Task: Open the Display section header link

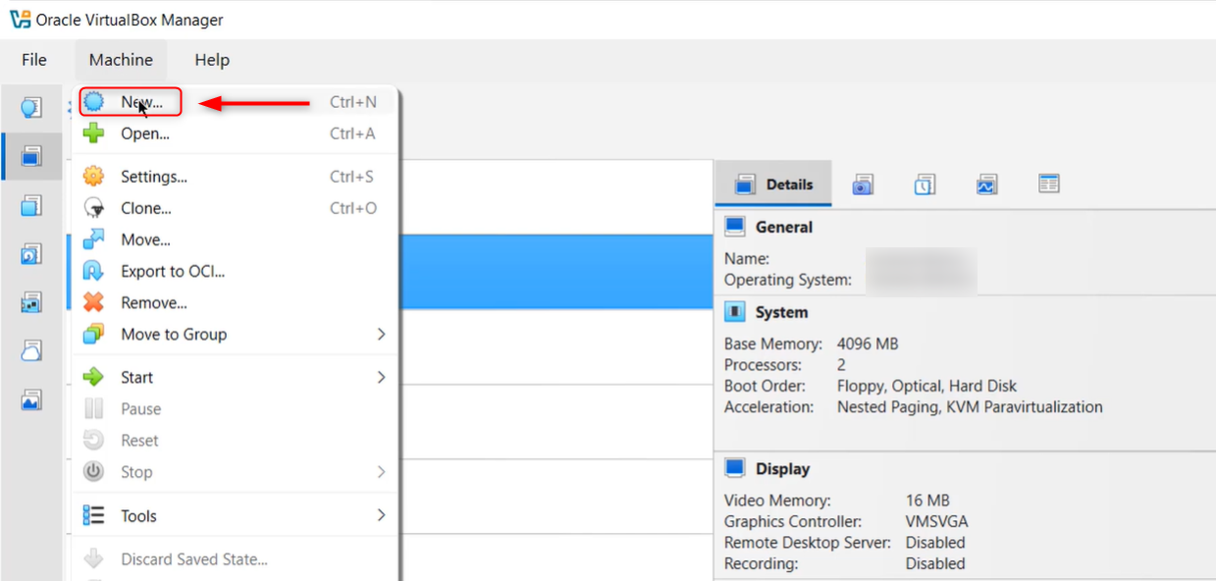Action: coord(782,468)
